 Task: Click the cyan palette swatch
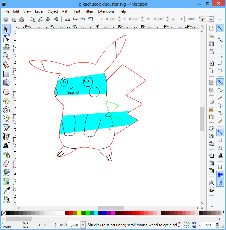pos(96,213)
